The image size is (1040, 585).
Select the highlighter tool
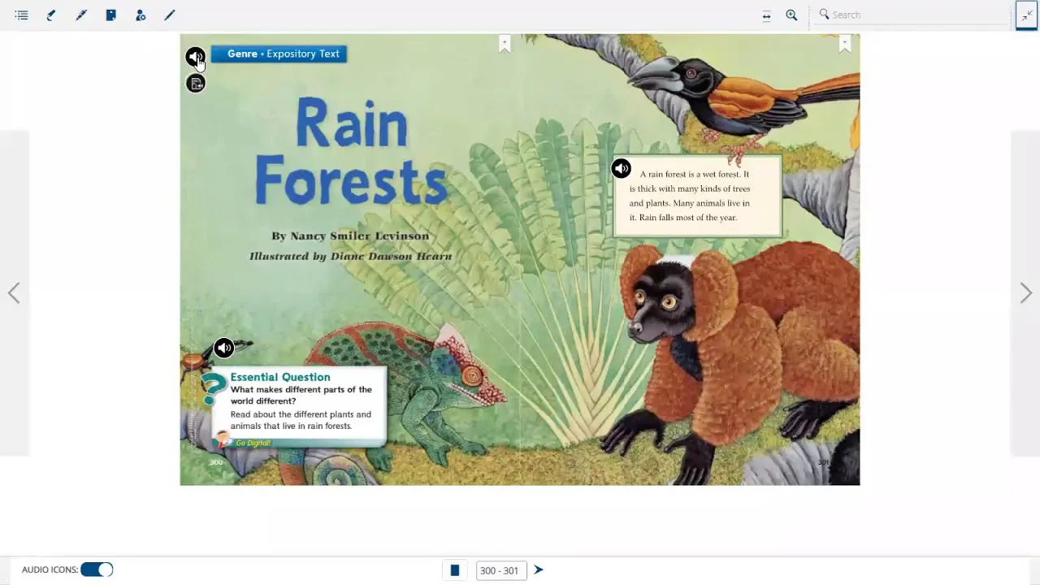pyautogui.click(x=51, y=15)
